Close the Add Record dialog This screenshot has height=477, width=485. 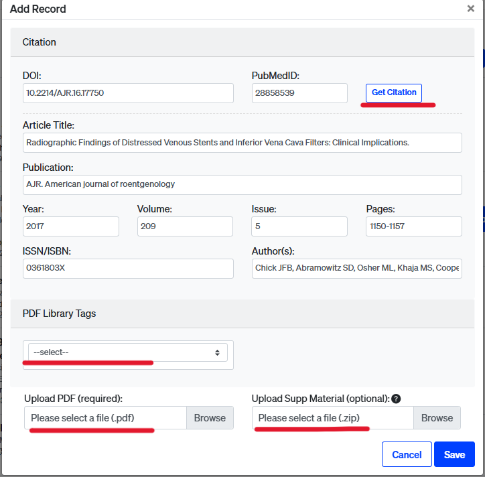pyautogui.click(x=470, y=9)
